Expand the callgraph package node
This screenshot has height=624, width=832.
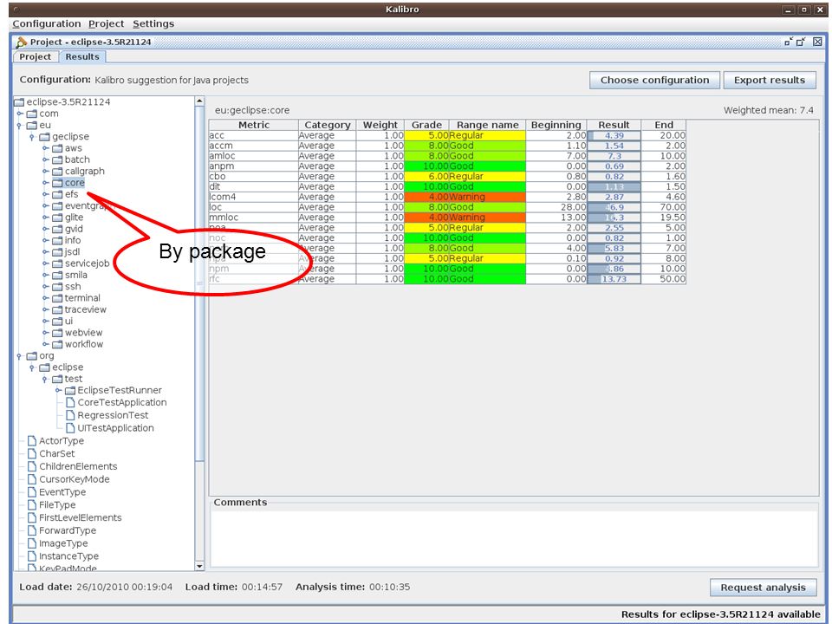pos(46,172)
